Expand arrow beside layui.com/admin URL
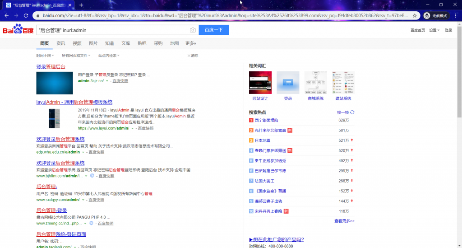Image resolution: width=462 pixels, height=248 pixels. 132,128
